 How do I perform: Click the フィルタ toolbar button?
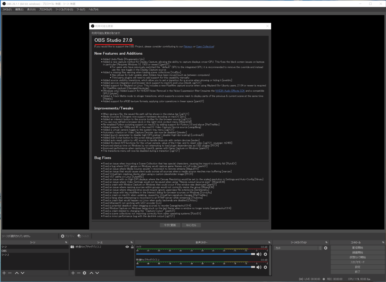pos(83,236)
